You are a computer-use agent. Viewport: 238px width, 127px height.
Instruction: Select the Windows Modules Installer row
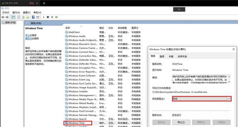click(103, 107)
